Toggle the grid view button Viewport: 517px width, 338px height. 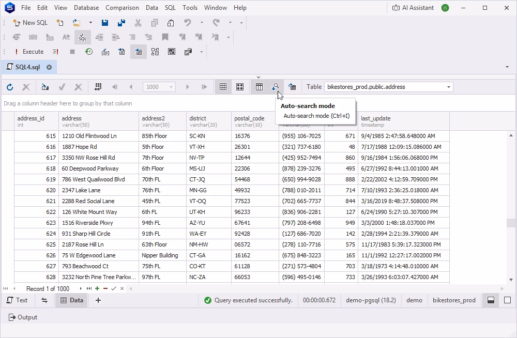[x=223, y=87]
